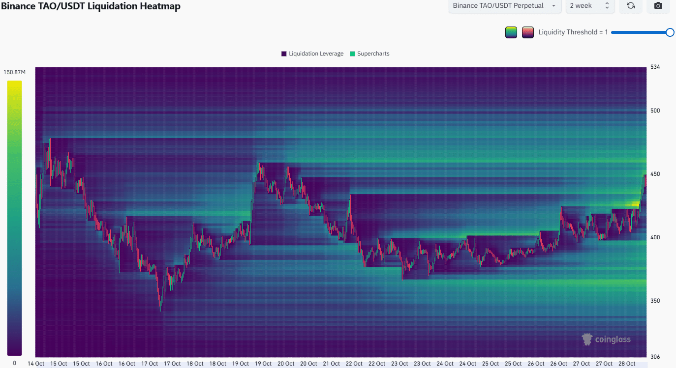Click the chart title heading text
Image resolution: width=676 pixels, height=368 pixels.
point(91,6)
